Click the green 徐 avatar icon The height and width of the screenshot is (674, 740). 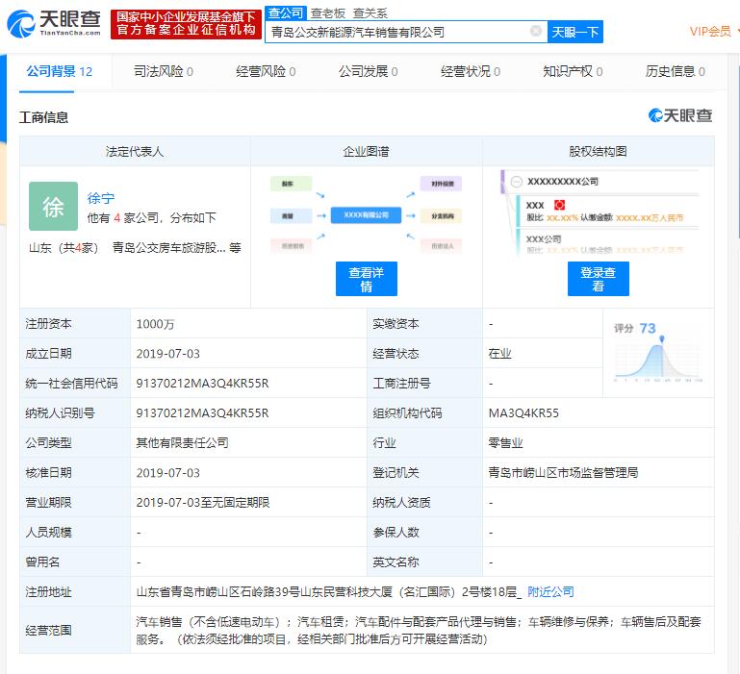pos(53,206)
